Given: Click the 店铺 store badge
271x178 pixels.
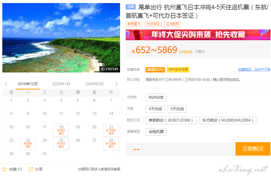Looking at the screenshot, I should [131, 7].
